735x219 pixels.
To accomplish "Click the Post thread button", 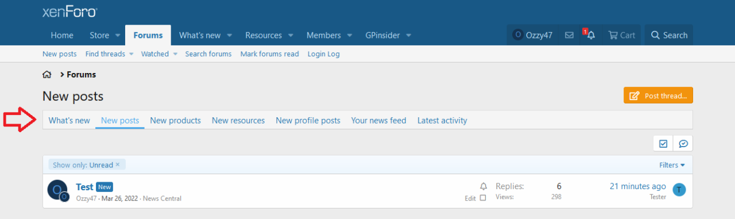I will (x=658, y=96).
